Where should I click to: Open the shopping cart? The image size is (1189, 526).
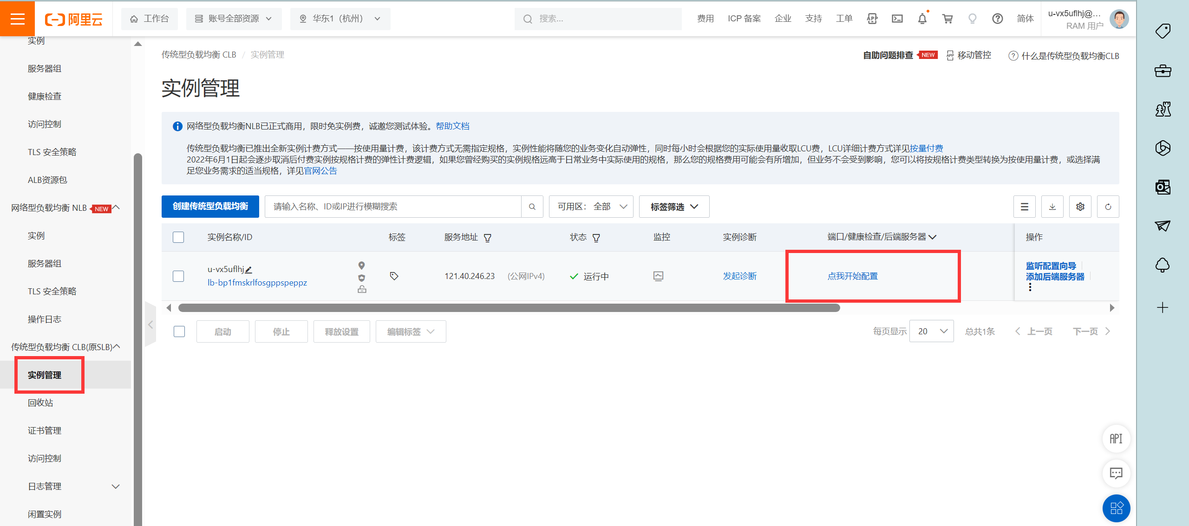point(947,19)
